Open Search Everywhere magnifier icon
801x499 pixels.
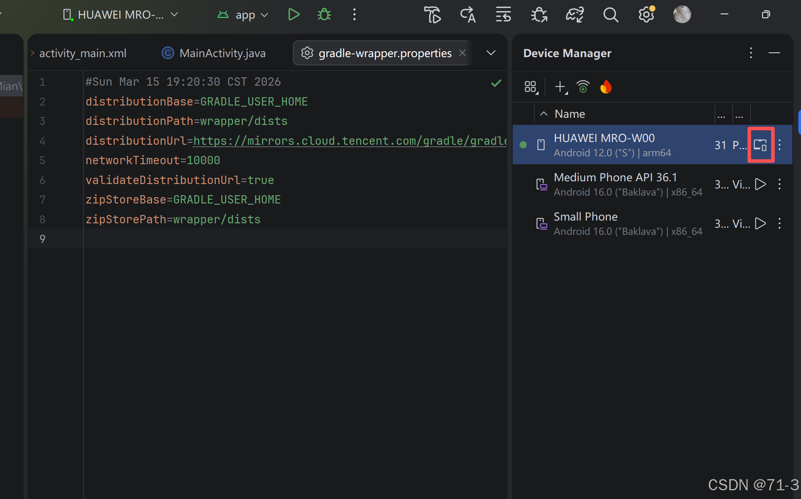click(610, 15)
